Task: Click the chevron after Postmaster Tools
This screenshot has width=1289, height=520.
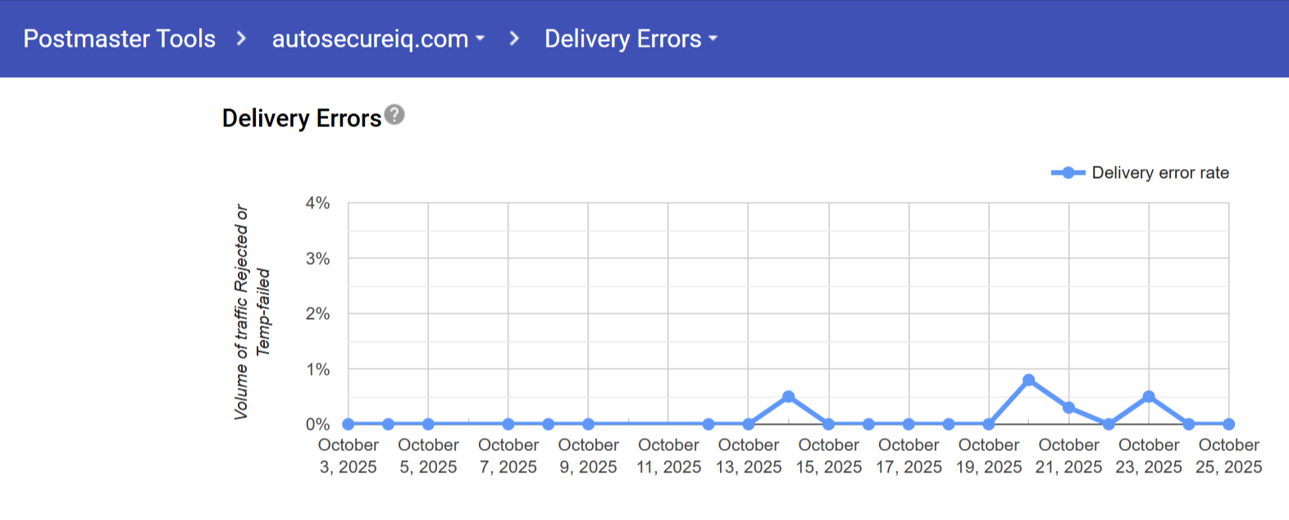Action: click(241, 39)
